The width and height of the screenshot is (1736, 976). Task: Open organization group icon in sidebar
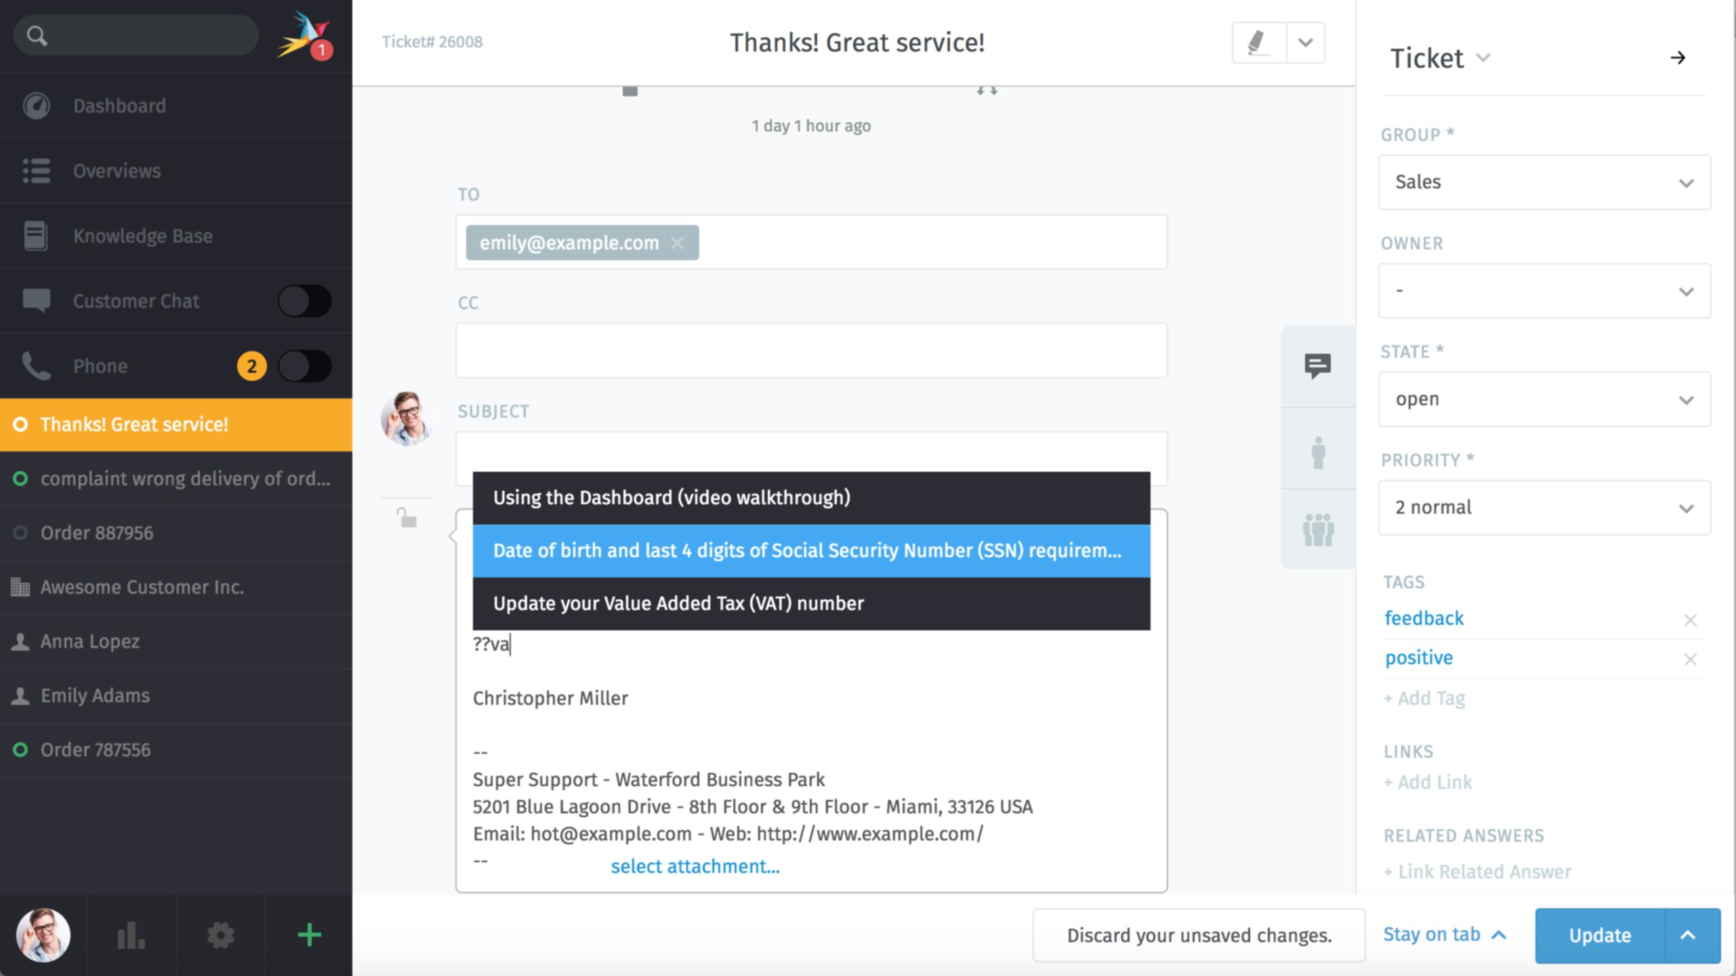1317,529
